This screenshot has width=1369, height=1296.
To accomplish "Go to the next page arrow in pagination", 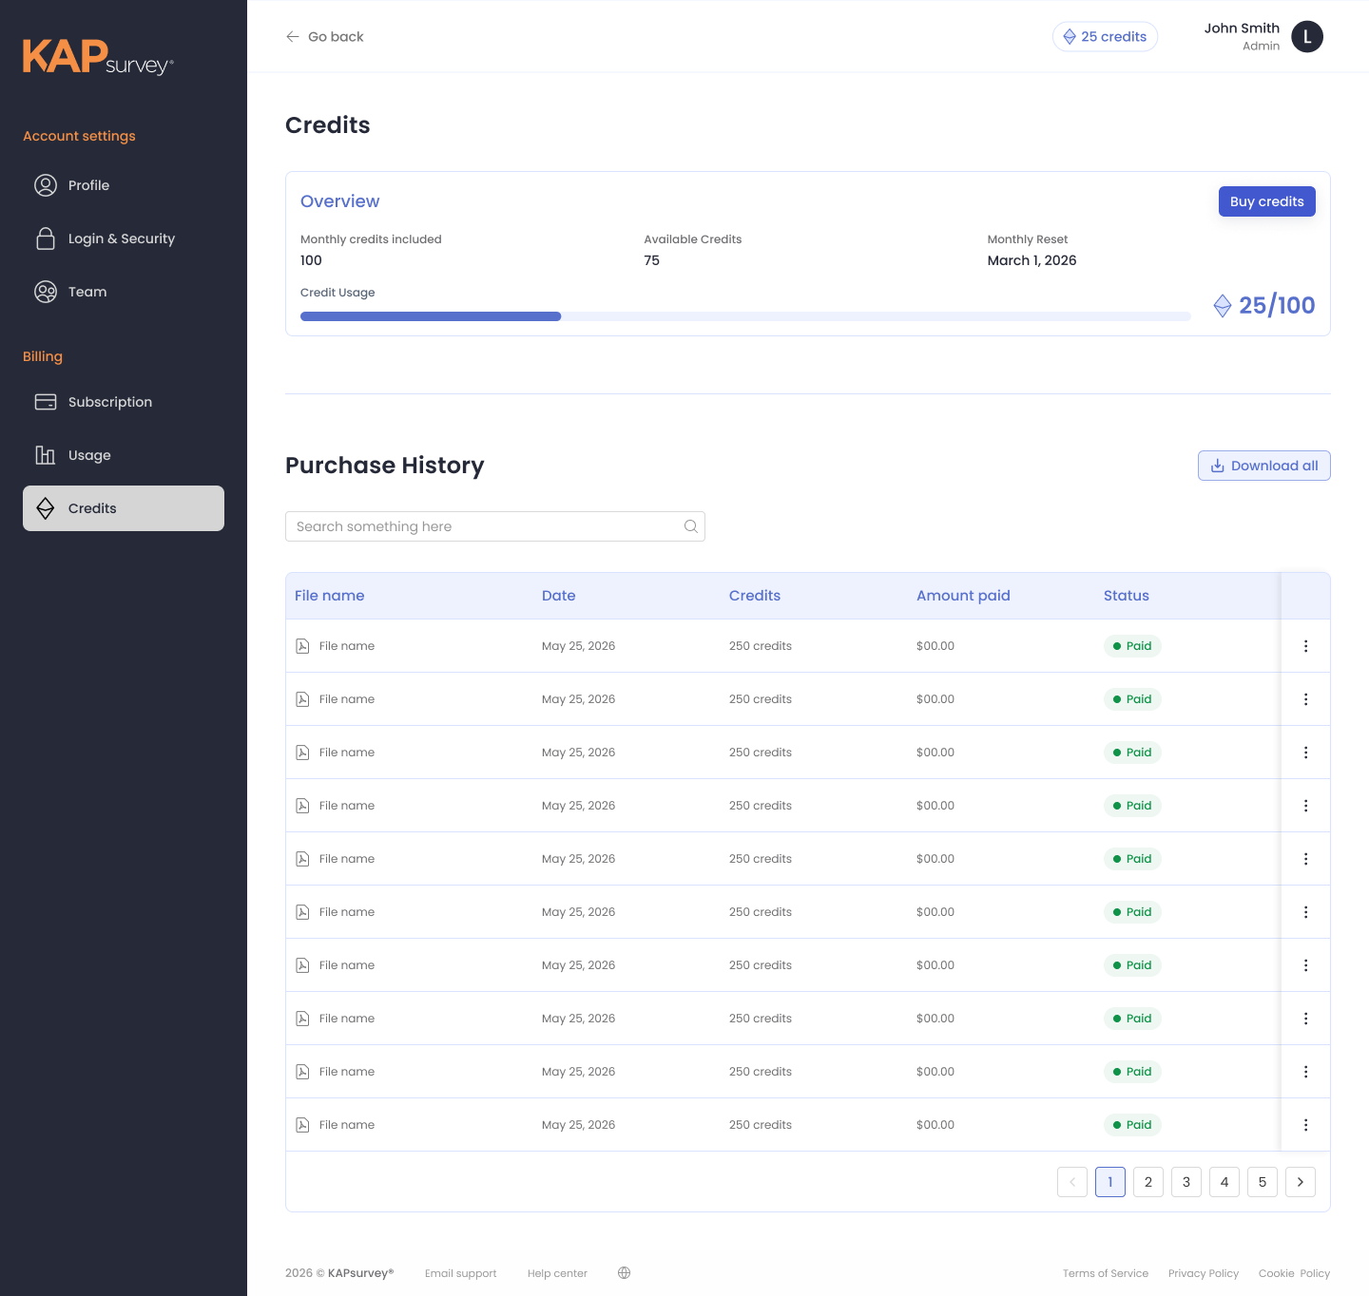I will click(1301, 1182).
